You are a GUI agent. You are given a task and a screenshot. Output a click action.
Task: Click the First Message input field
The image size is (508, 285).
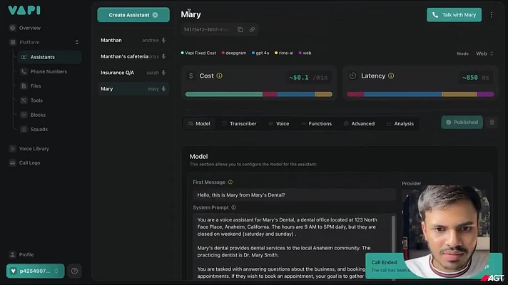pyautogui.click(x=294, y=195)
